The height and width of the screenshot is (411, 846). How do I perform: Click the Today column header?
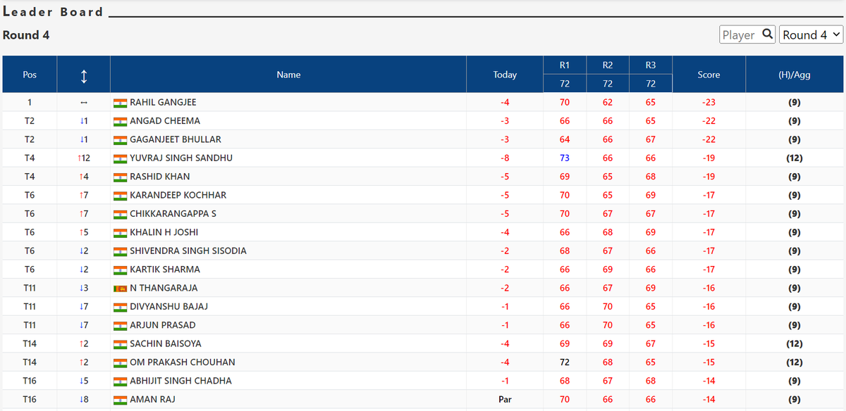(505, 75)
